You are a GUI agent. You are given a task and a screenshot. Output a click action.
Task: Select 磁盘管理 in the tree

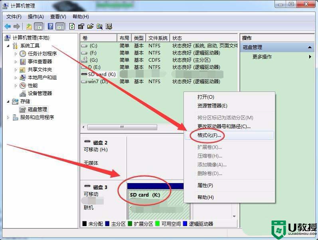click(x=38, y=109)
